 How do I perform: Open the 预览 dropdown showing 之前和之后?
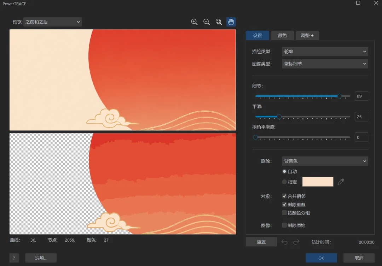(x=52, y=22)
